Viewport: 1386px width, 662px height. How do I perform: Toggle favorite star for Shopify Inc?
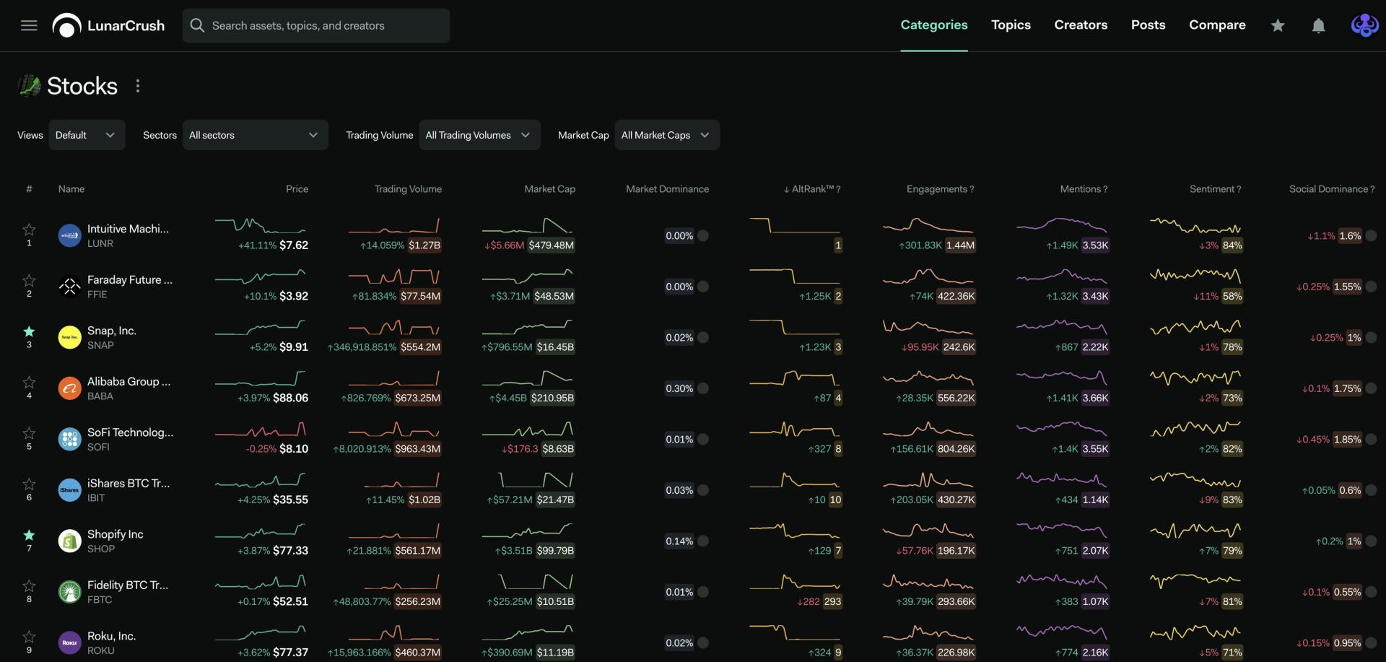tap(29, 535)
